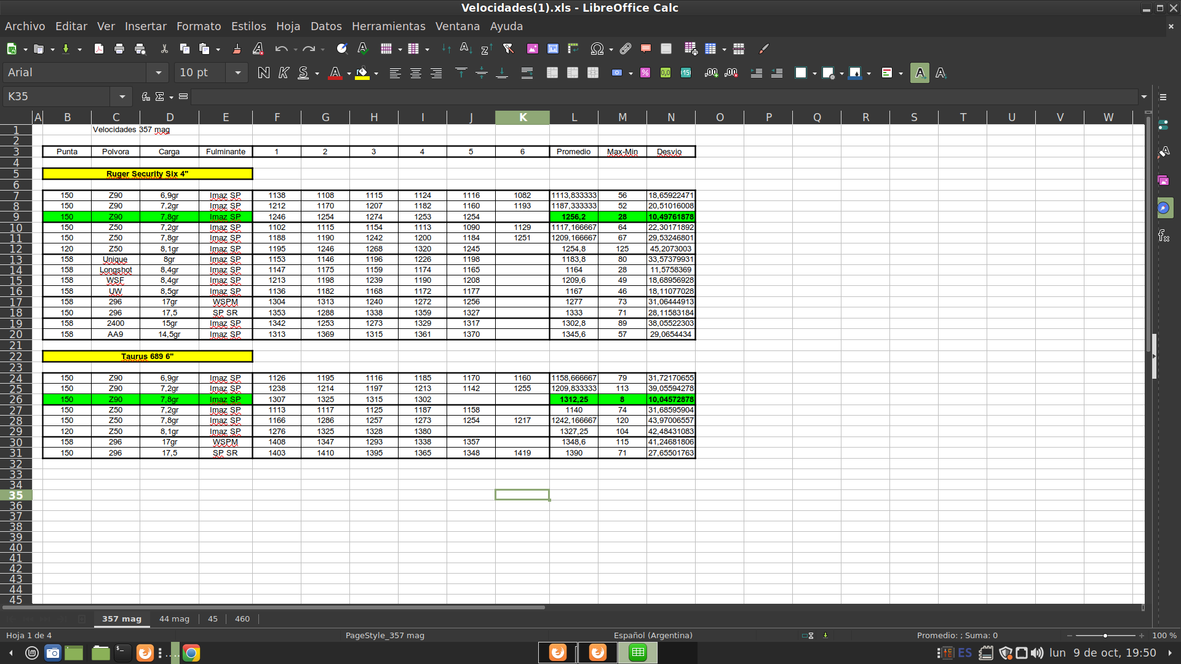This screenshot has width=1181, height=664.
Task: Format selected cells as percent
Action: point(645,73)
